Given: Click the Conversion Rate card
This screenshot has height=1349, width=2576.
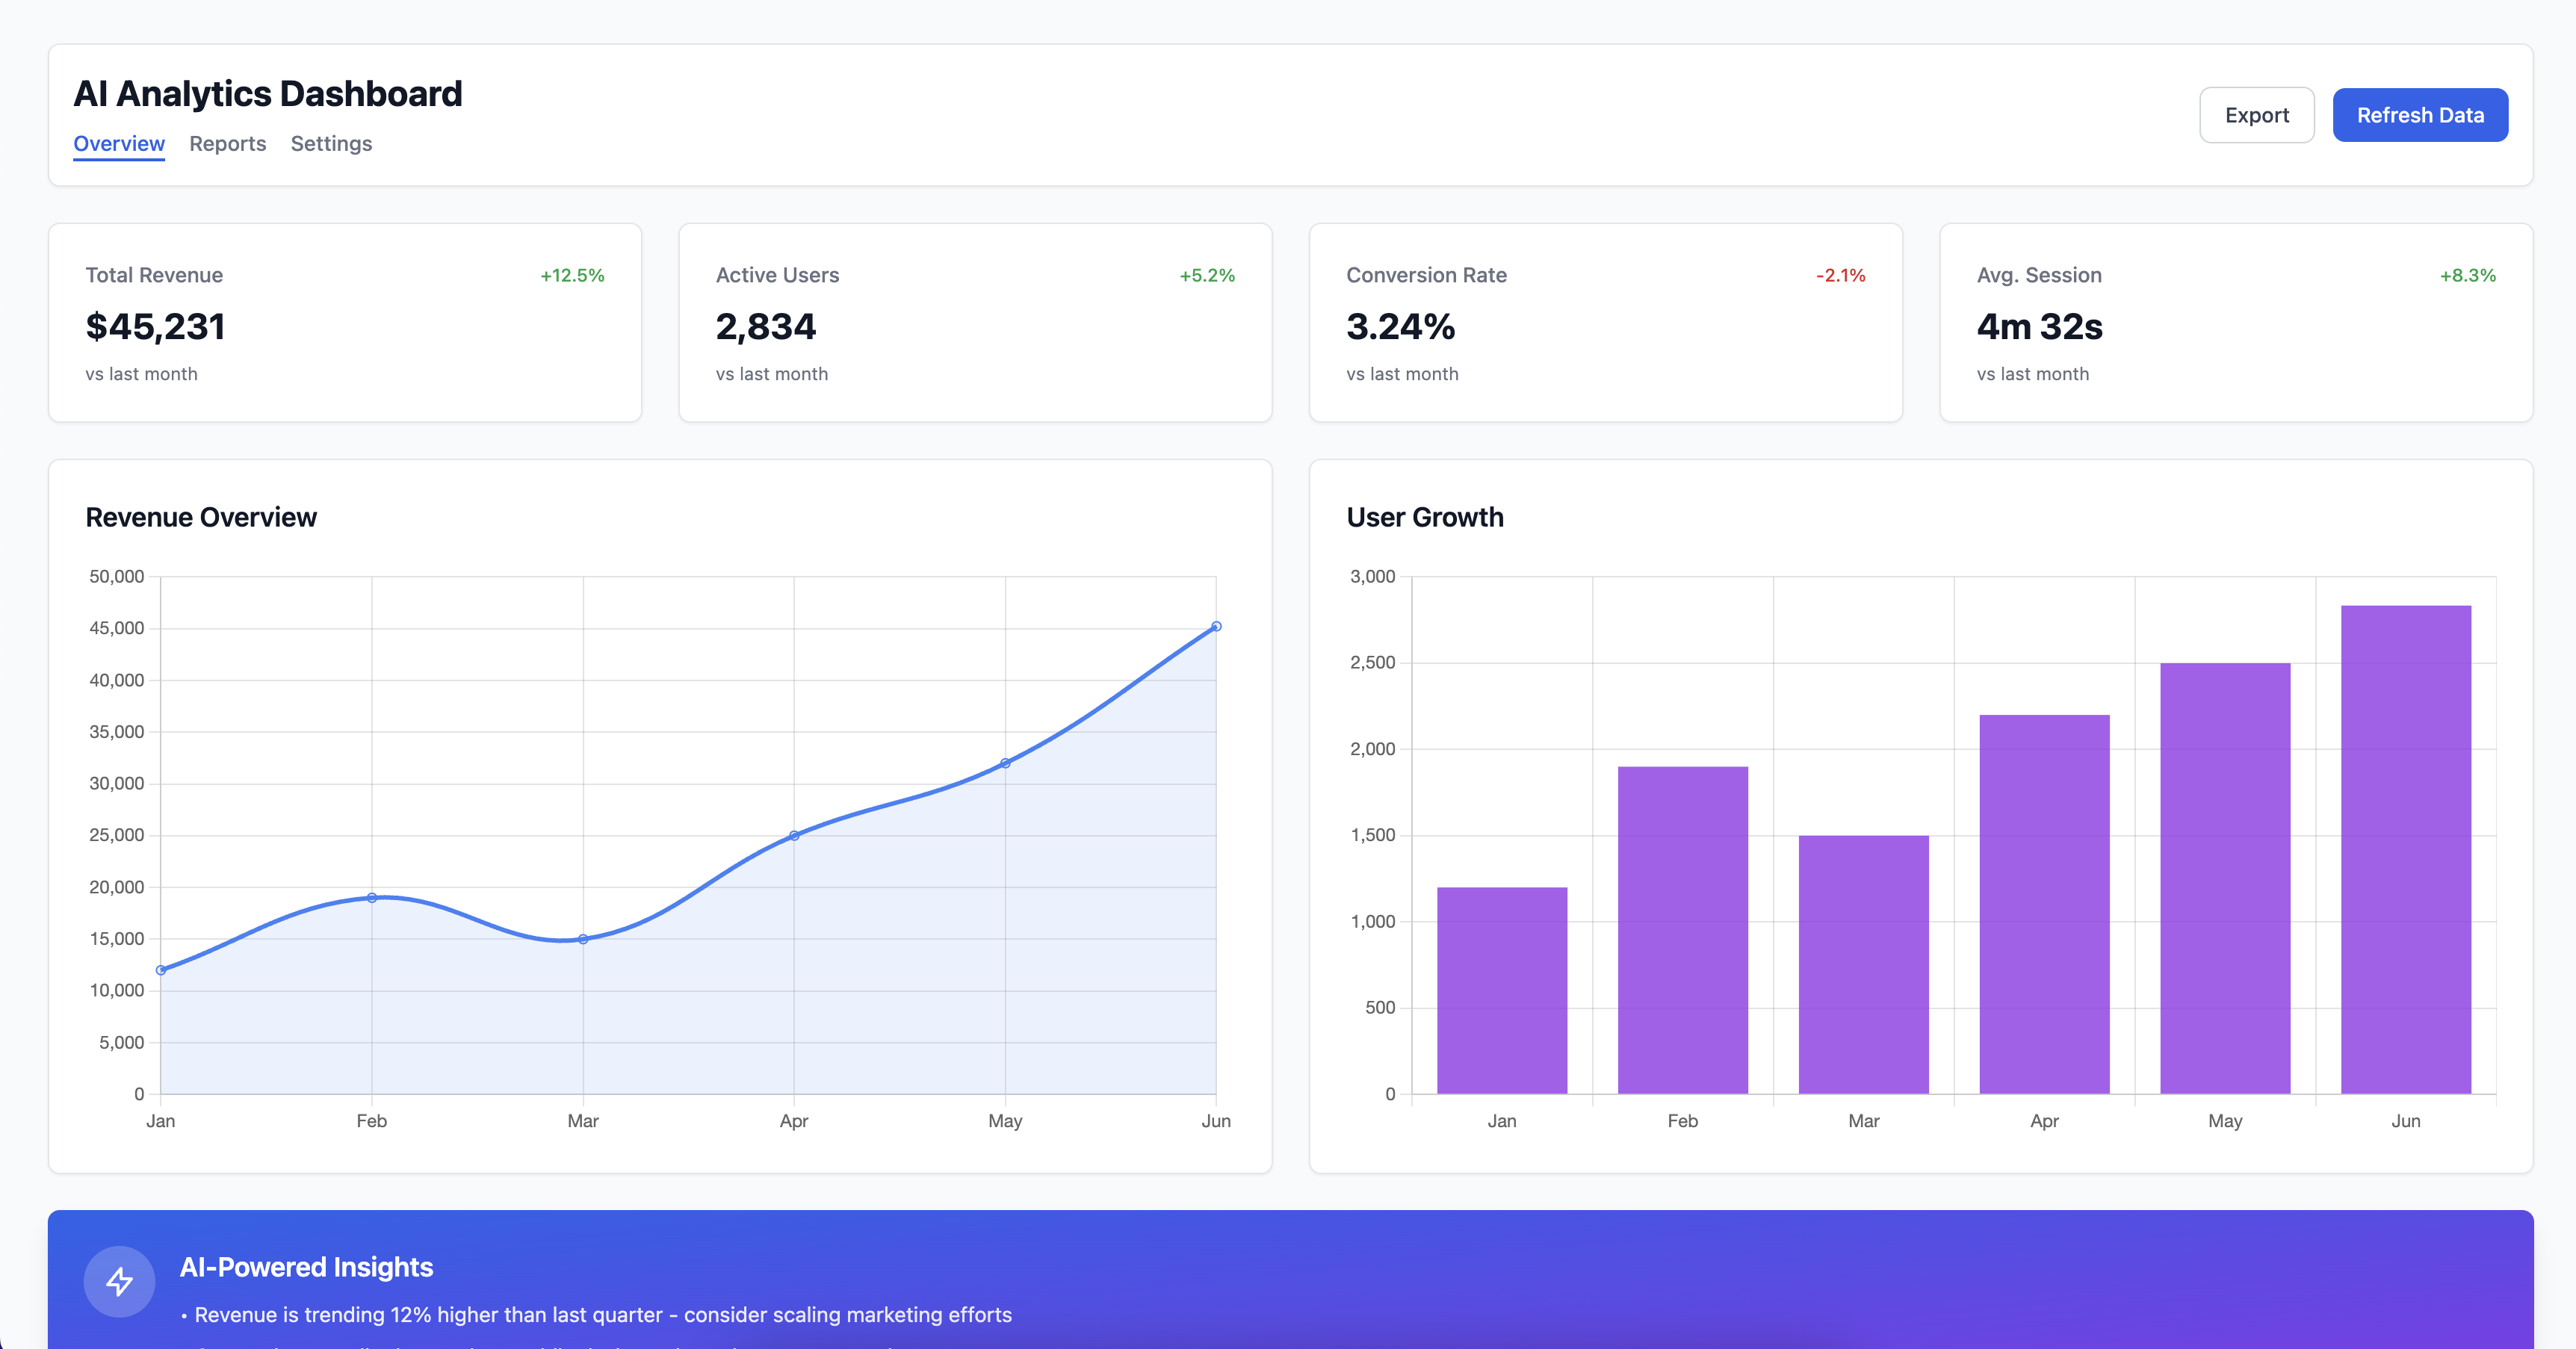Looking at the screenshot, I should pyautogui.click(x=1605, y=322).
